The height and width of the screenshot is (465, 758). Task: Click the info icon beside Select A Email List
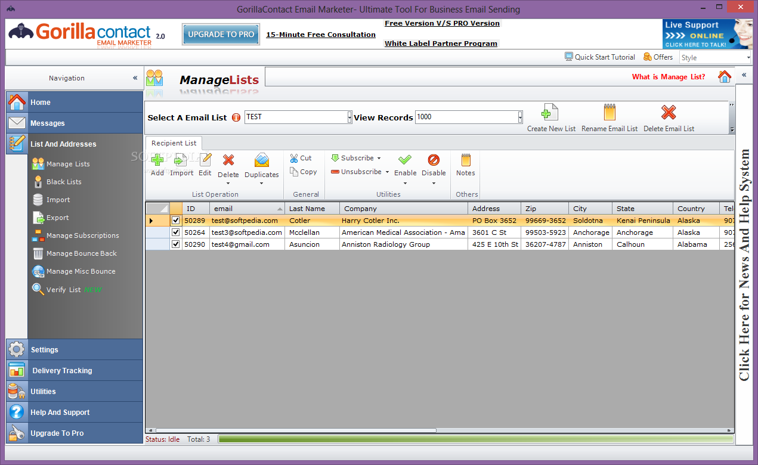[236, 117]
